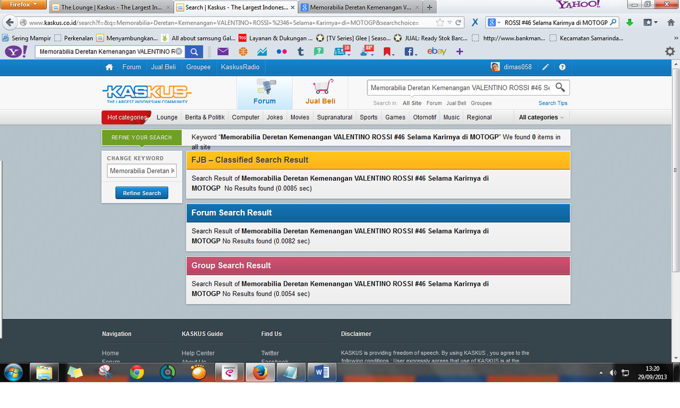Launch Google Chrome from the taskbar
This screenshot has width=680, height=408.
point(137,373)
